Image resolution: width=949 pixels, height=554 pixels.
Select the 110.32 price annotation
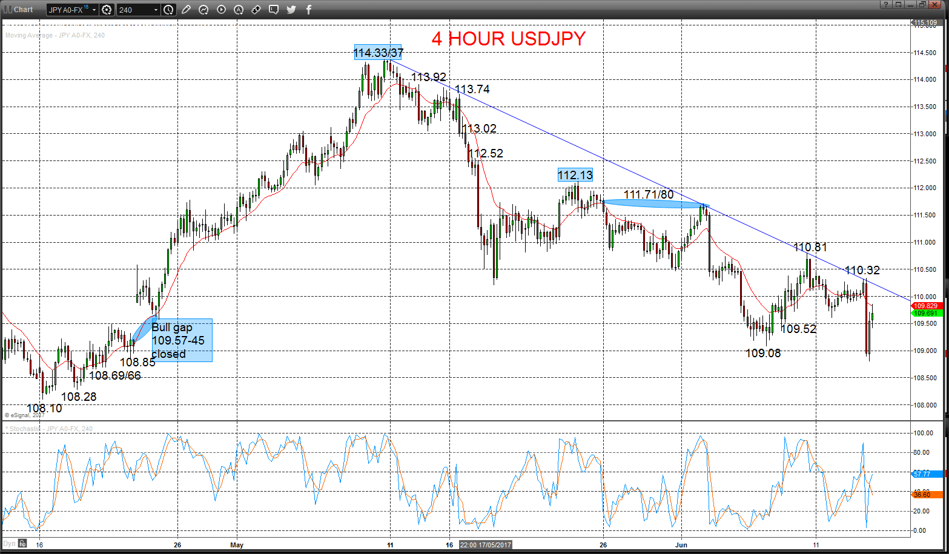point(862,270)
